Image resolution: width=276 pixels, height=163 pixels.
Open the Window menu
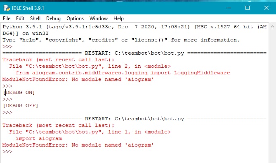tap(99, 18)
